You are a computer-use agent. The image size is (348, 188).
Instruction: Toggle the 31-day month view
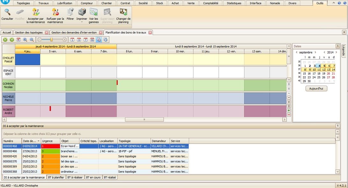(x=92, y=40)
